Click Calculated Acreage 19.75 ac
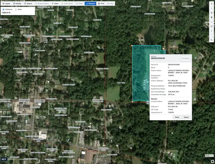 tap(171, 94)
